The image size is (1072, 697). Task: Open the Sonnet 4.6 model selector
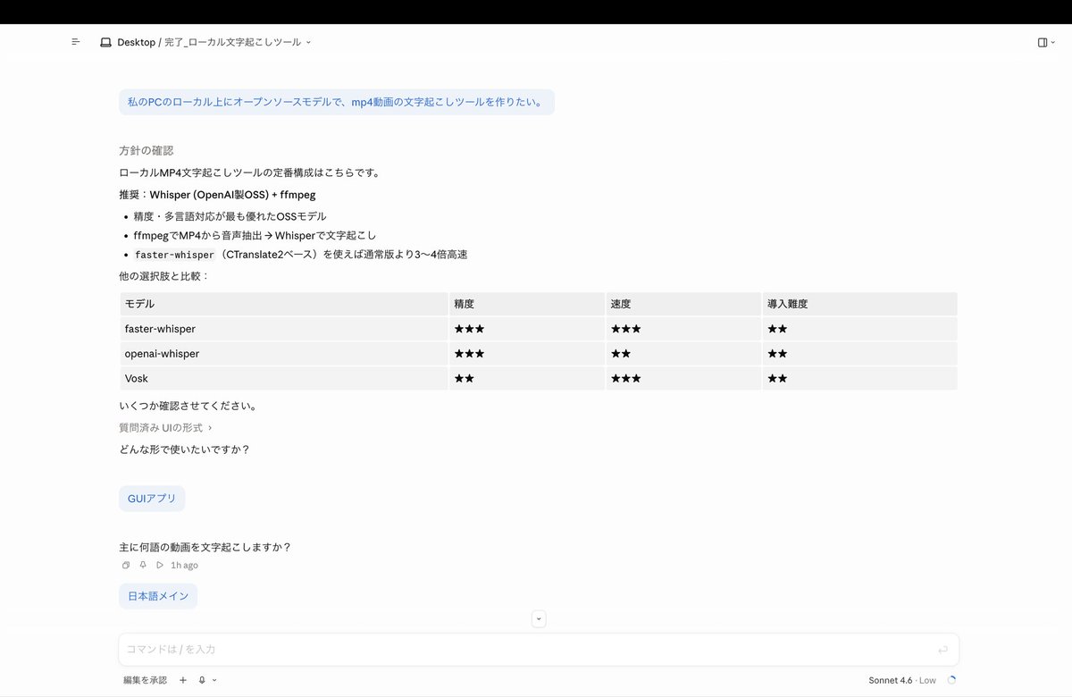[x=901, y=680]
